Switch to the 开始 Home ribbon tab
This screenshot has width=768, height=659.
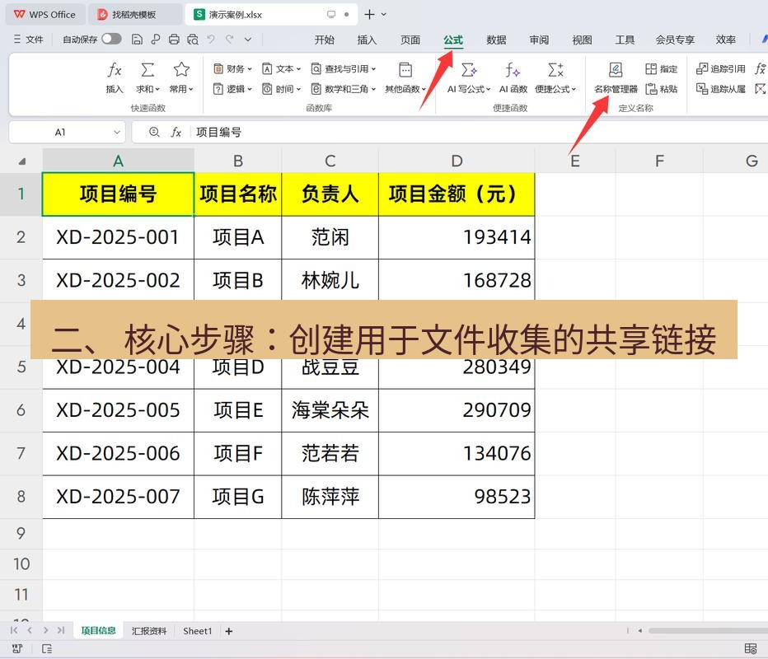(324, 40)
